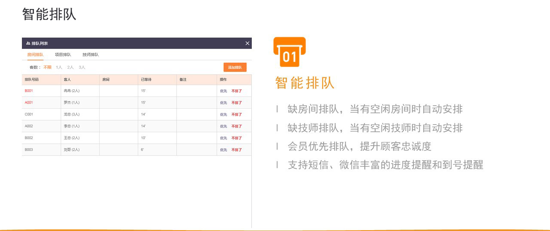The image size is (550, 231).
Task: Click 优先 for queue B003
Action: [223, 150]
